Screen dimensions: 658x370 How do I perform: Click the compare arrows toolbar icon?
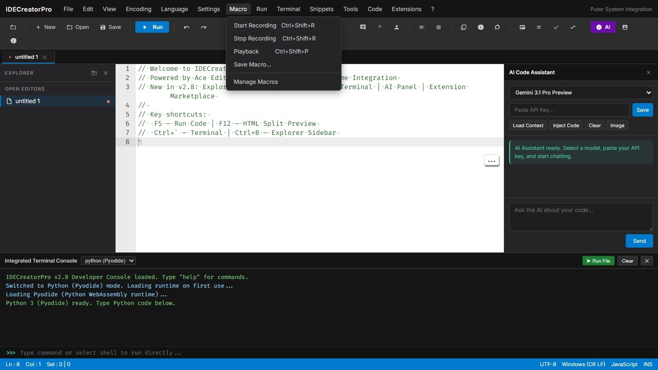point(573,27)
